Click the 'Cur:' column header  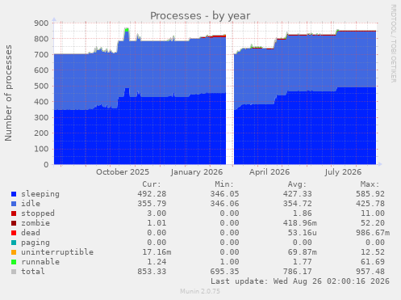pos(152,184)
